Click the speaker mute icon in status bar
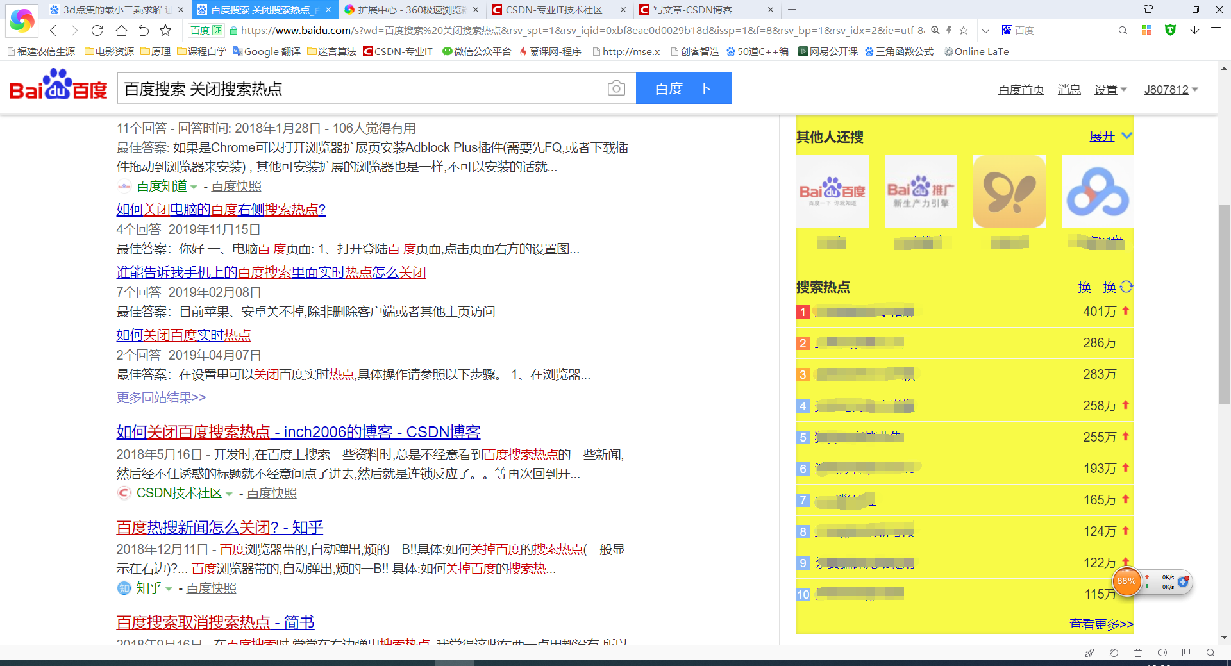Screen dimensions: 1231x666 point(1162,653)
